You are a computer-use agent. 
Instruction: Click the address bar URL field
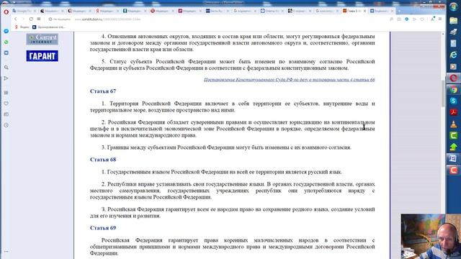pyautogui.click(x=218, y=19)
